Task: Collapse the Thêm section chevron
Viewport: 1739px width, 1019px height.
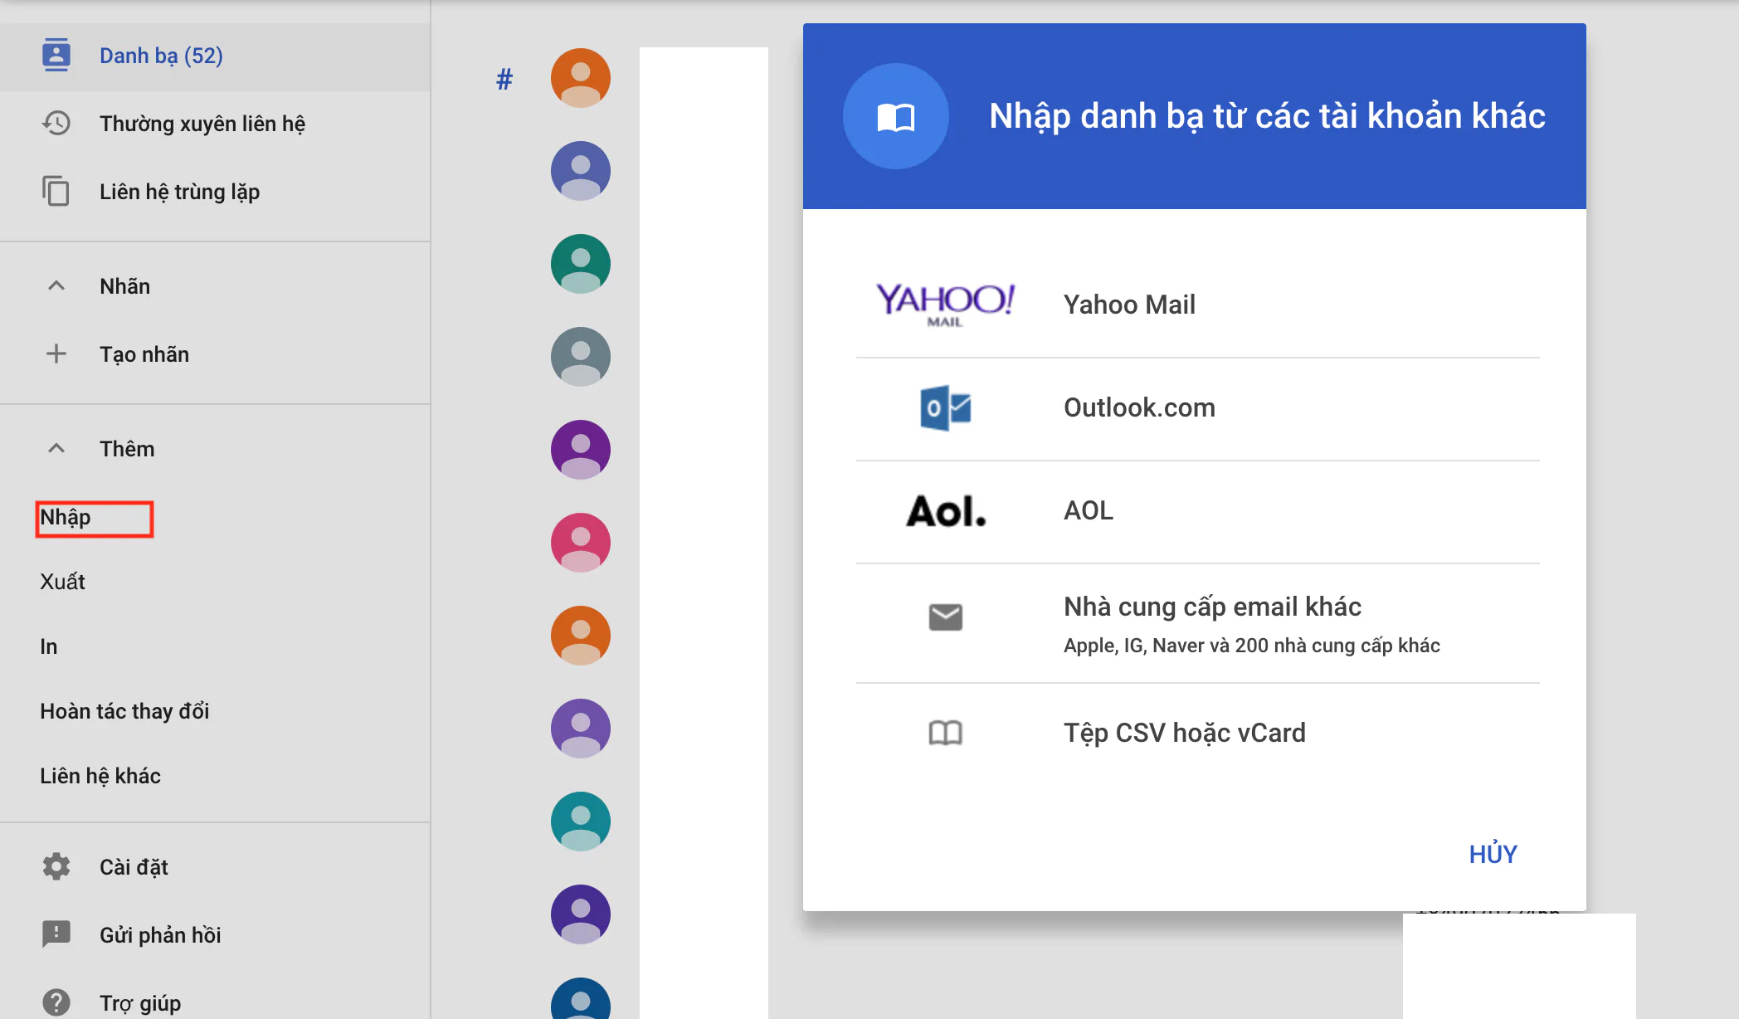Action: click(56, 449)
